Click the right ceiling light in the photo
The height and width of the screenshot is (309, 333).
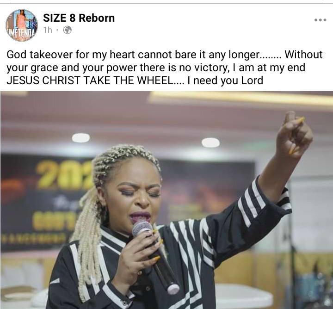(210, 142)
